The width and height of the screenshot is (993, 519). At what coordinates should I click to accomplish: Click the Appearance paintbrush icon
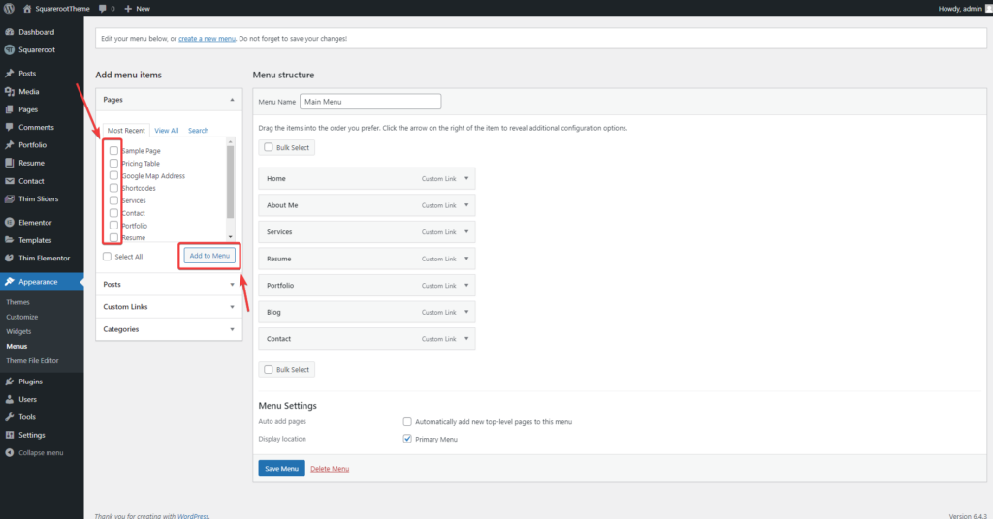(x=10, y=282)
